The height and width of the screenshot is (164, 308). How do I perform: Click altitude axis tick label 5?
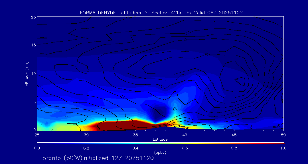coord(34,102)
